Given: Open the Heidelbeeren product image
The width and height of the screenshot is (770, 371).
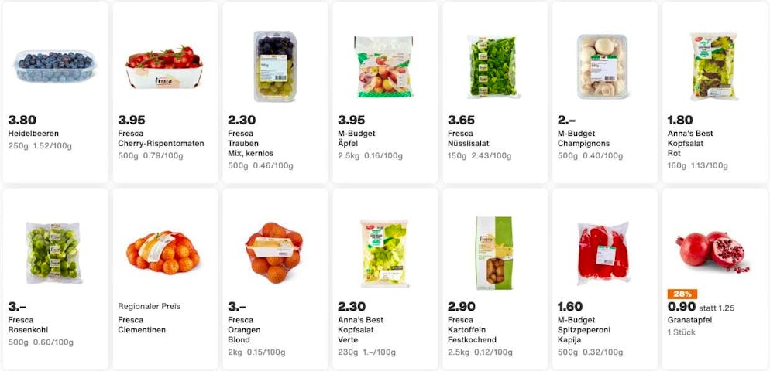Looking at the screenshot, I should tap(55, 66).
